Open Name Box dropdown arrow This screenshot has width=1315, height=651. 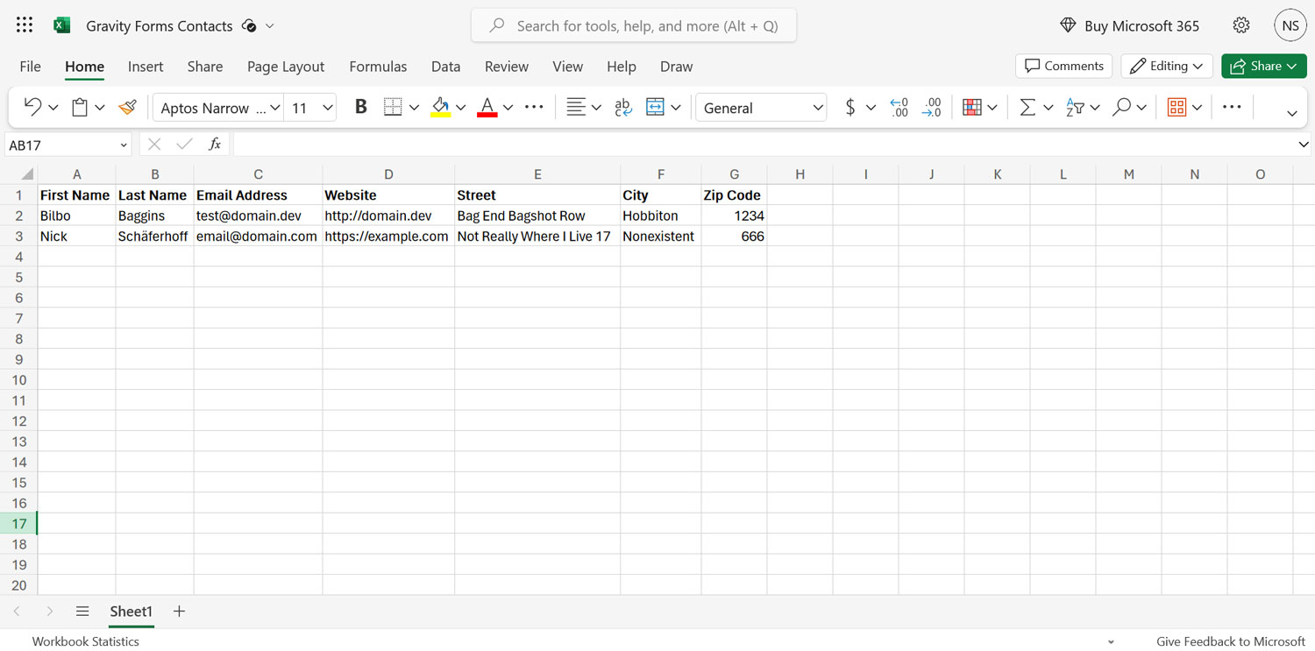(124, 145)
